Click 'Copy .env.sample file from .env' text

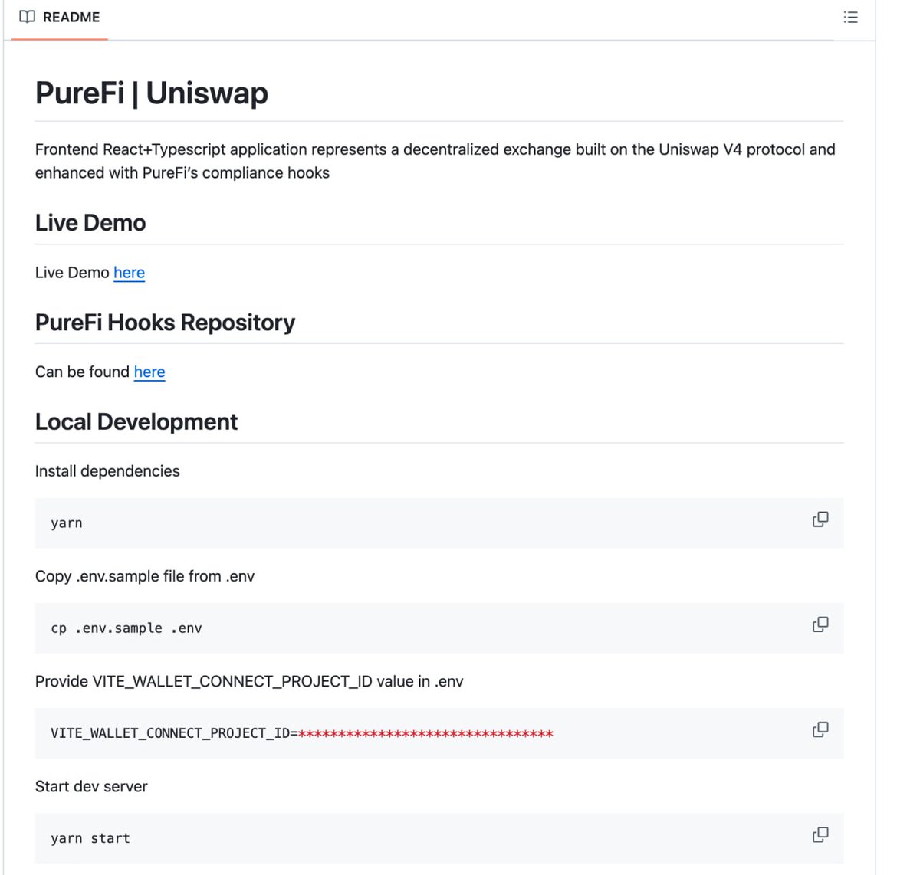tap(145, 576)
